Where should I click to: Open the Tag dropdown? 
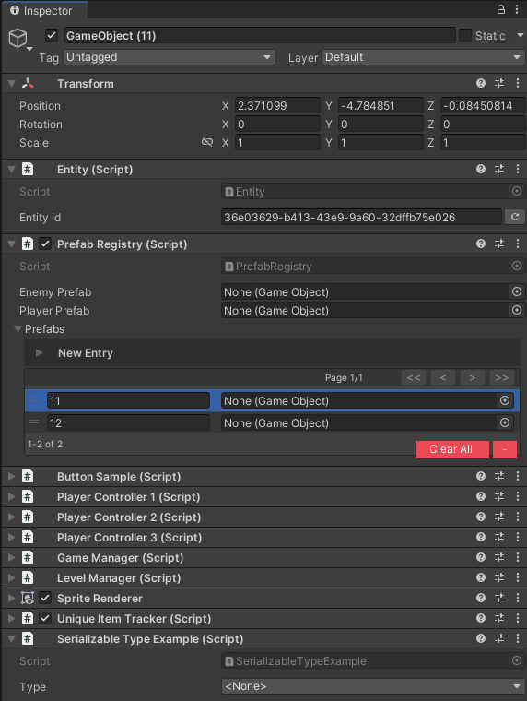point(169,57)
